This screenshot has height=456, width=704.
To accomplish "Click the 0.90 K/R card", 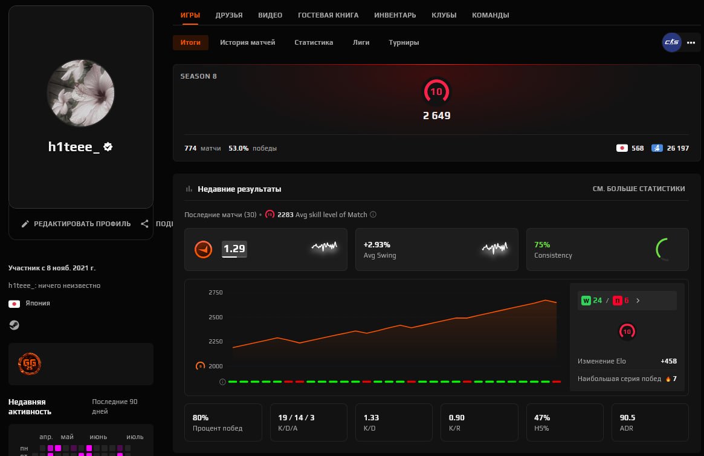I will click(x=480, y=422).
